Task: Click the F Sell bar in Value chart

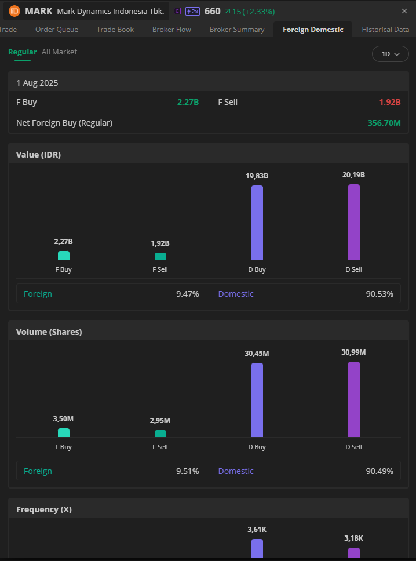Action: click(x=160, y=256)
